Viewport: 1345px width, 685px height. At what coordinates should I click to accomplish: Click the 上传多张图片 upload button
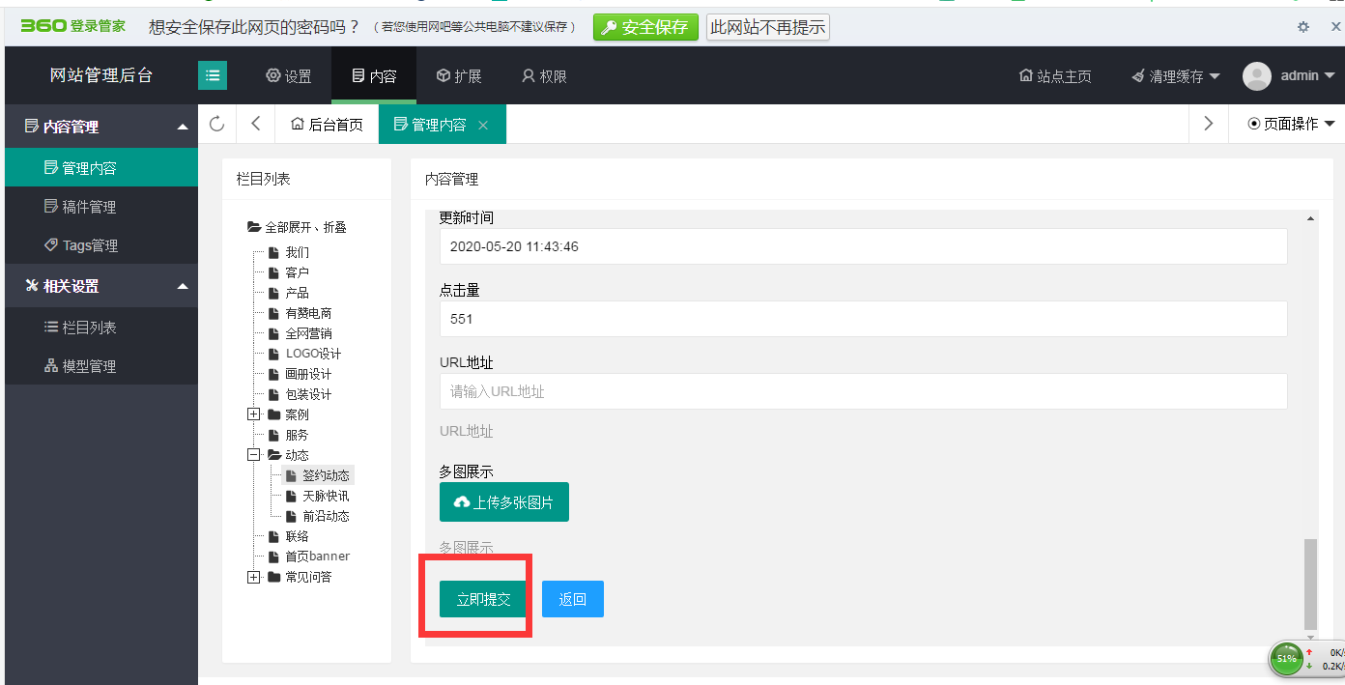coord(504,502)
